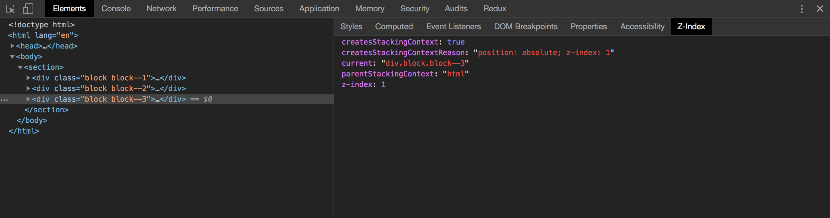This screenshot has width=830, height=218.
Task: Collapse the section element node
Action: (x=20, y=67)
